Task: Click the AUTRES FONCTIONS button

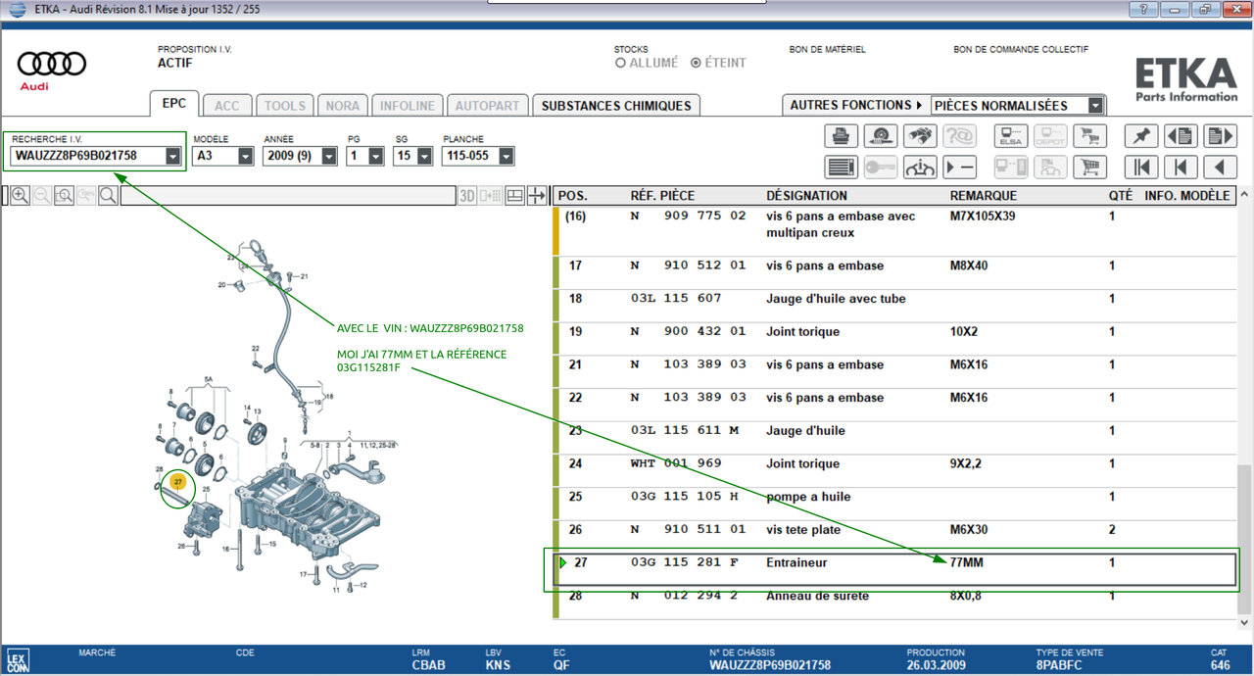Action: (x=855, y=105)
